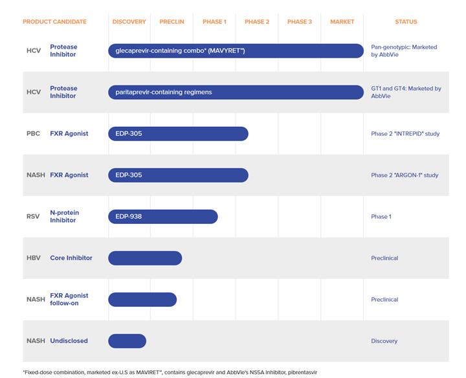Click the glecaprevir-containing combo MAVYRET bar

[236, 50]
